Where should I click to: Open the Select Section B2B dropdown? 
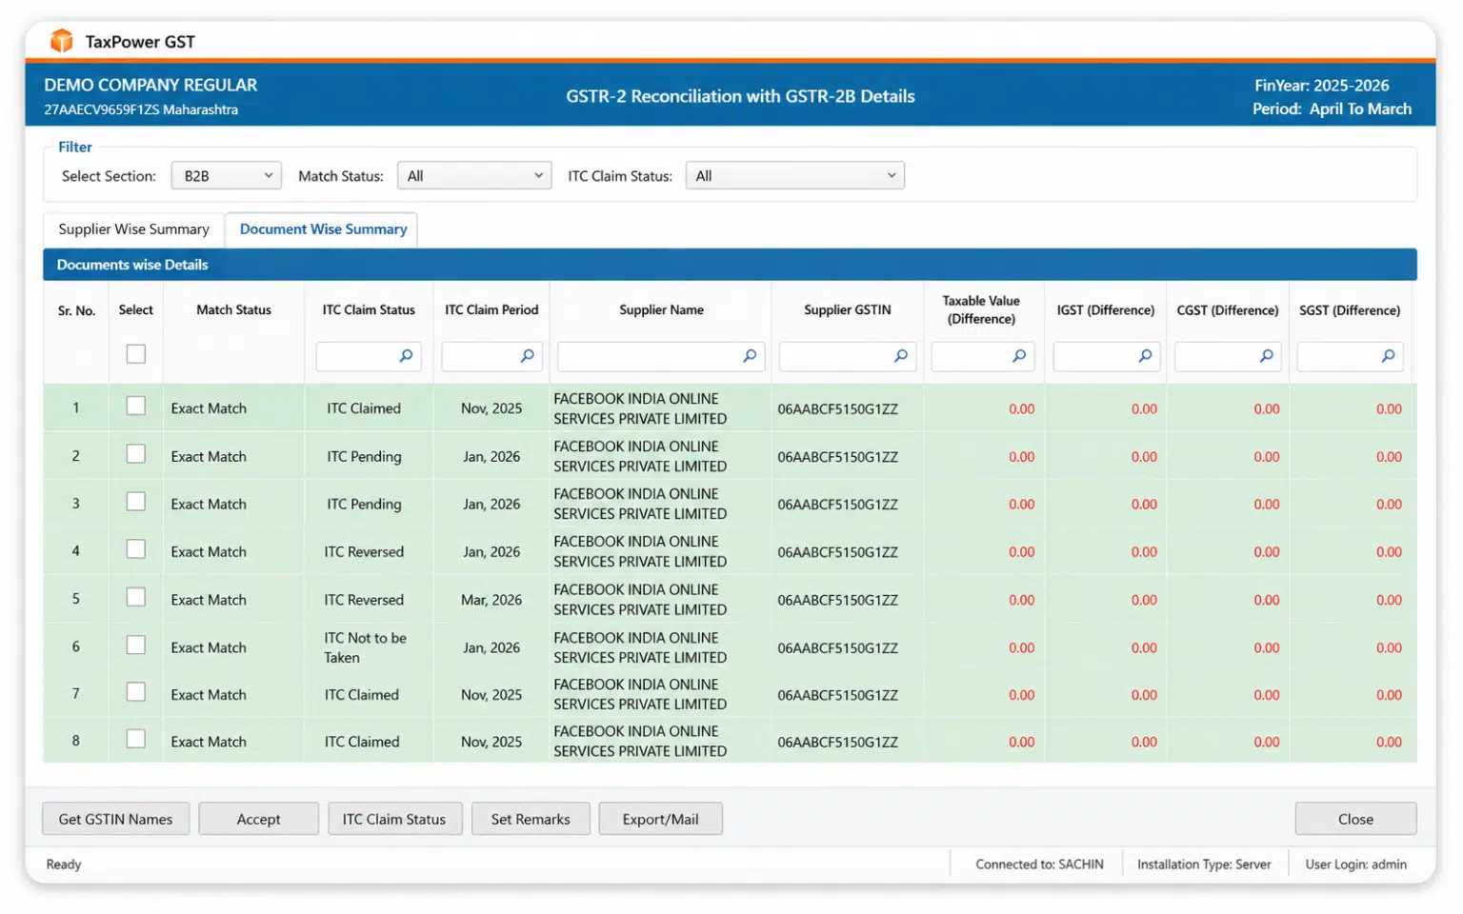[227, 176]
